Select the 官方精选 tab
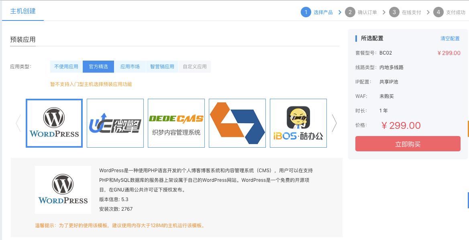 (x=98, y=67)
